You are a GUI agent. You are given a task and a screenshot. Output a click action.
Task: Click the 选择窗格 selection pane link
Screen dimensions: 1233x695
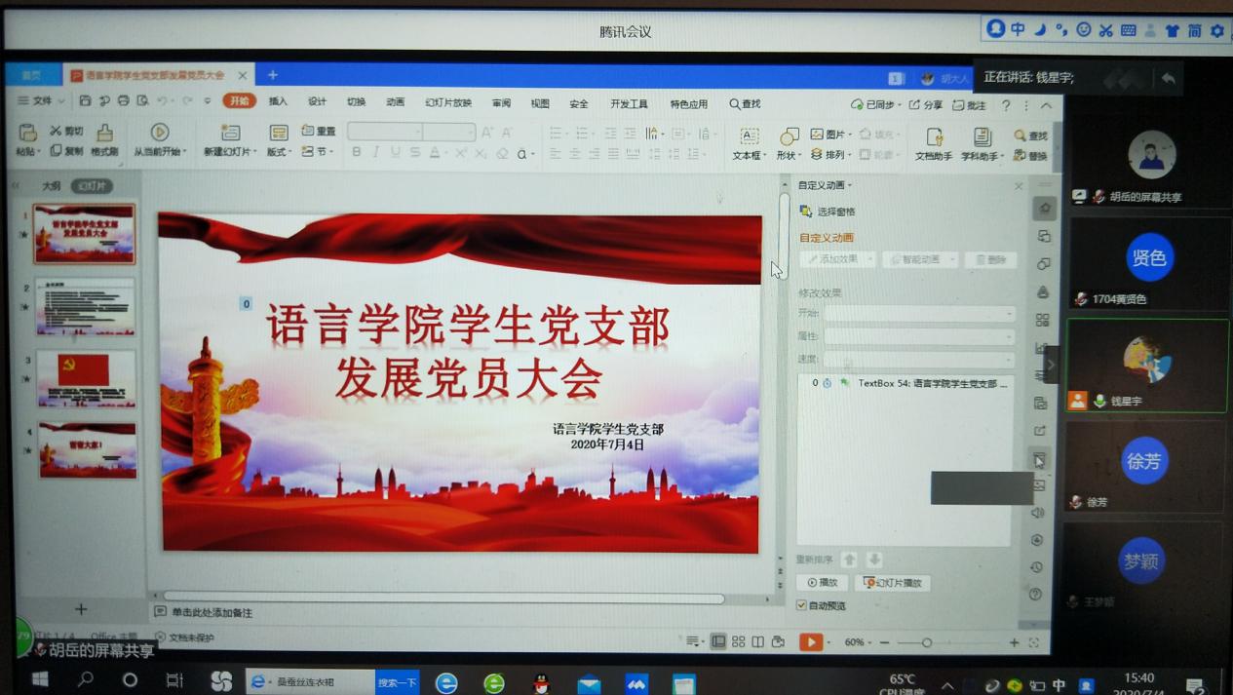coord(835,212)
